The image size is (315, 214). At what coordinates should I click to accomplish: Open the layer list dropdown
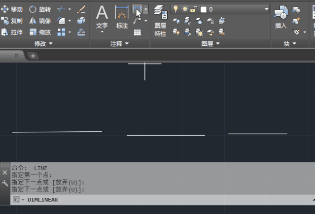(x=266, y=9)
